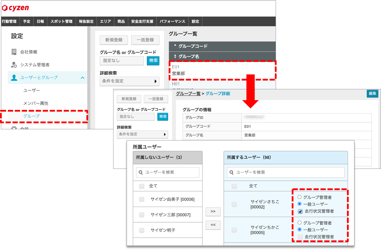Open the スポット管理 menu
The image size is (381, 250).
click(61, 22)
